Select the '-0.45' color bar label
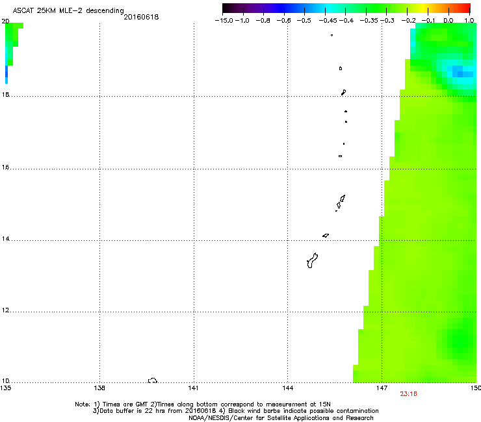481x422 pixels. pos(328,21)
